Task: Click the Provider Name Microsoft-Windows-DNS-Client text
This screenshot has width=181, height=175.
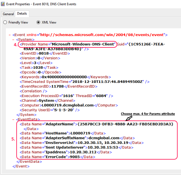Action: click(x=67, y=44)
